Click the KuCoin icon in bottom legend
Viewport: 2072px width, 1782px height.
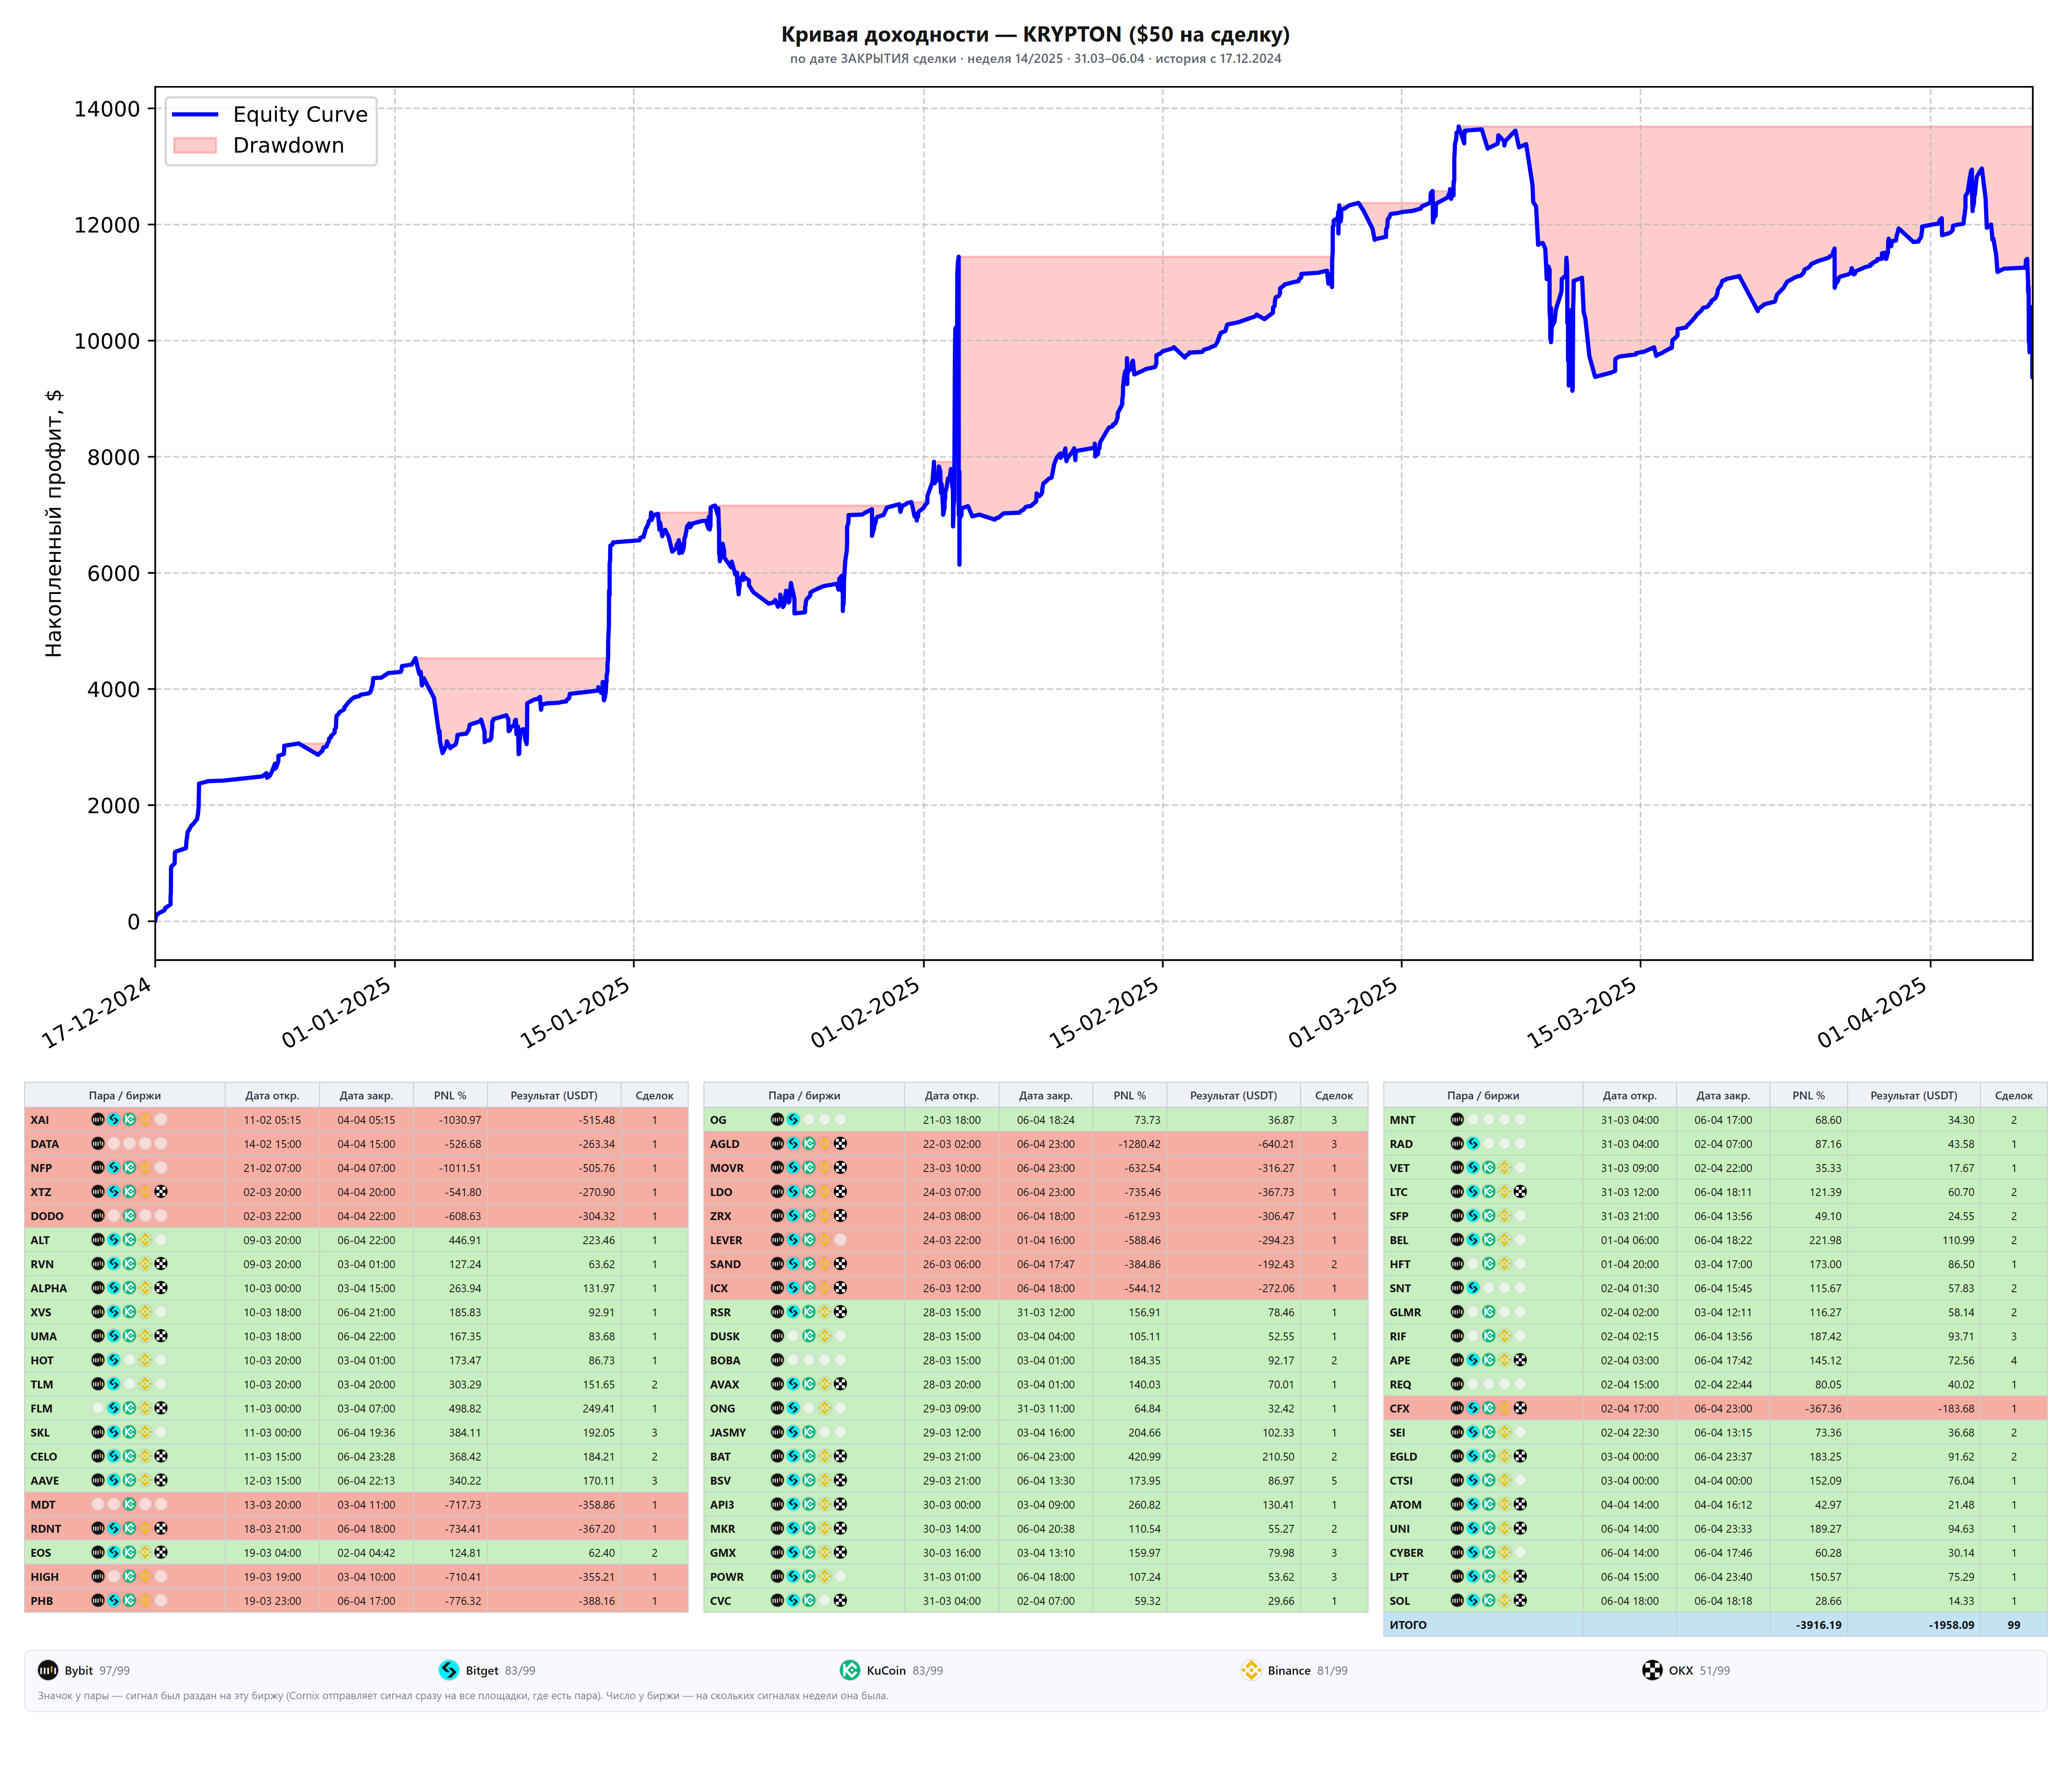[x=850, y=1670]
